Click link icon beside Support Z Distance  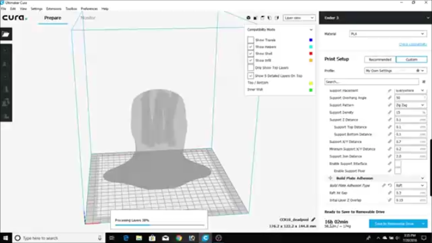click(389, 119)
